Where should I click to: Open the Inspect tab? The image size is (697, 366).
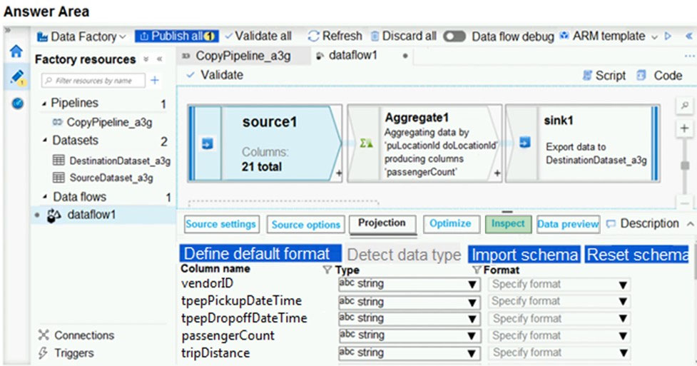pyautogui.click(x=509, y=224)
